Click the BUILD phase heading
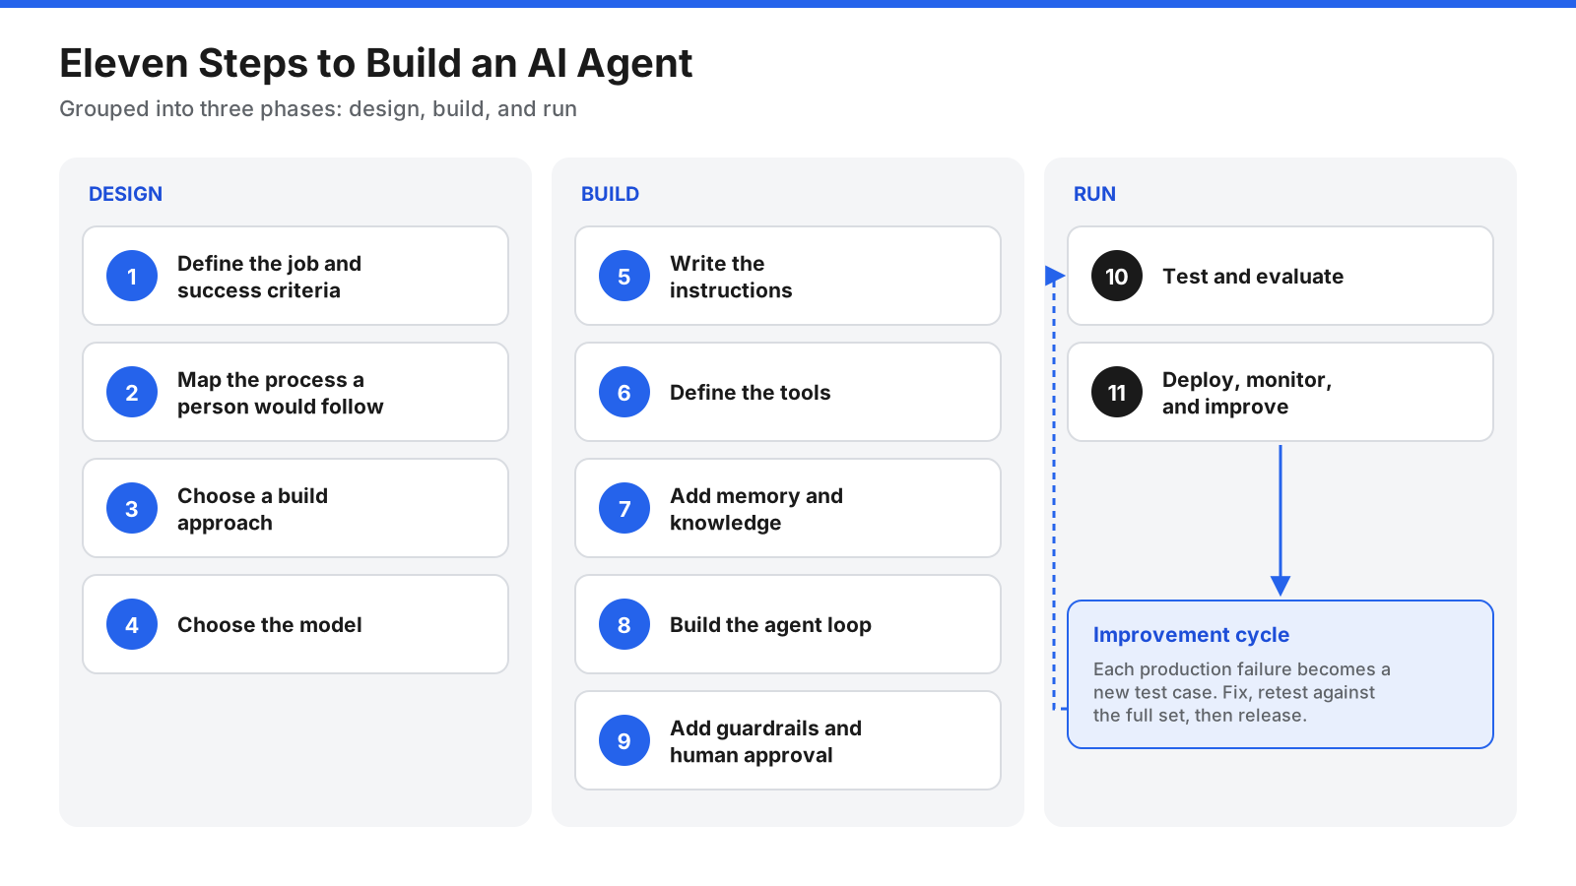The width and height of the screenshot is (1576, 886). tap(610, 194)
